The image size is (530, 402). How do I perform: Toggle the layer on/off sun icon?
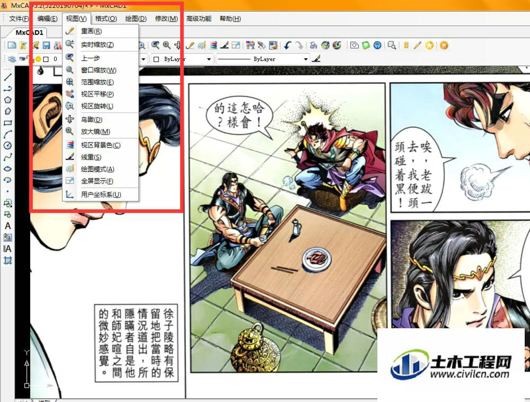(38, 59)
